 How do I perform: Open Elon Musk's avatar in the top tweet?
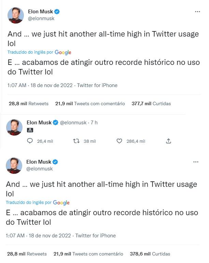point(16,15)
